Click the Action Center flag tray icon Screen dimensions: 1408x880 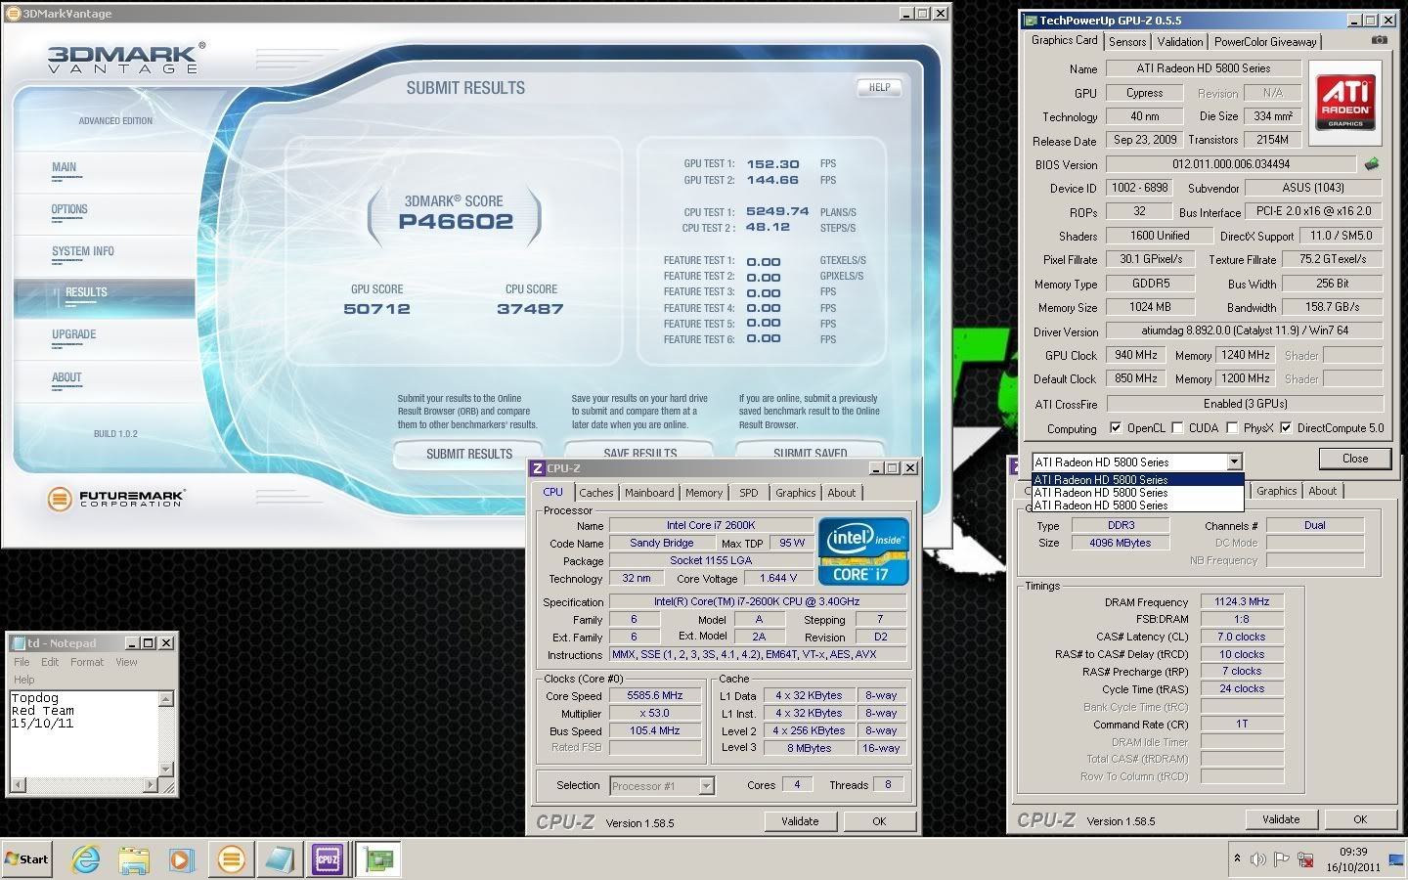[x=1282, y=859]
